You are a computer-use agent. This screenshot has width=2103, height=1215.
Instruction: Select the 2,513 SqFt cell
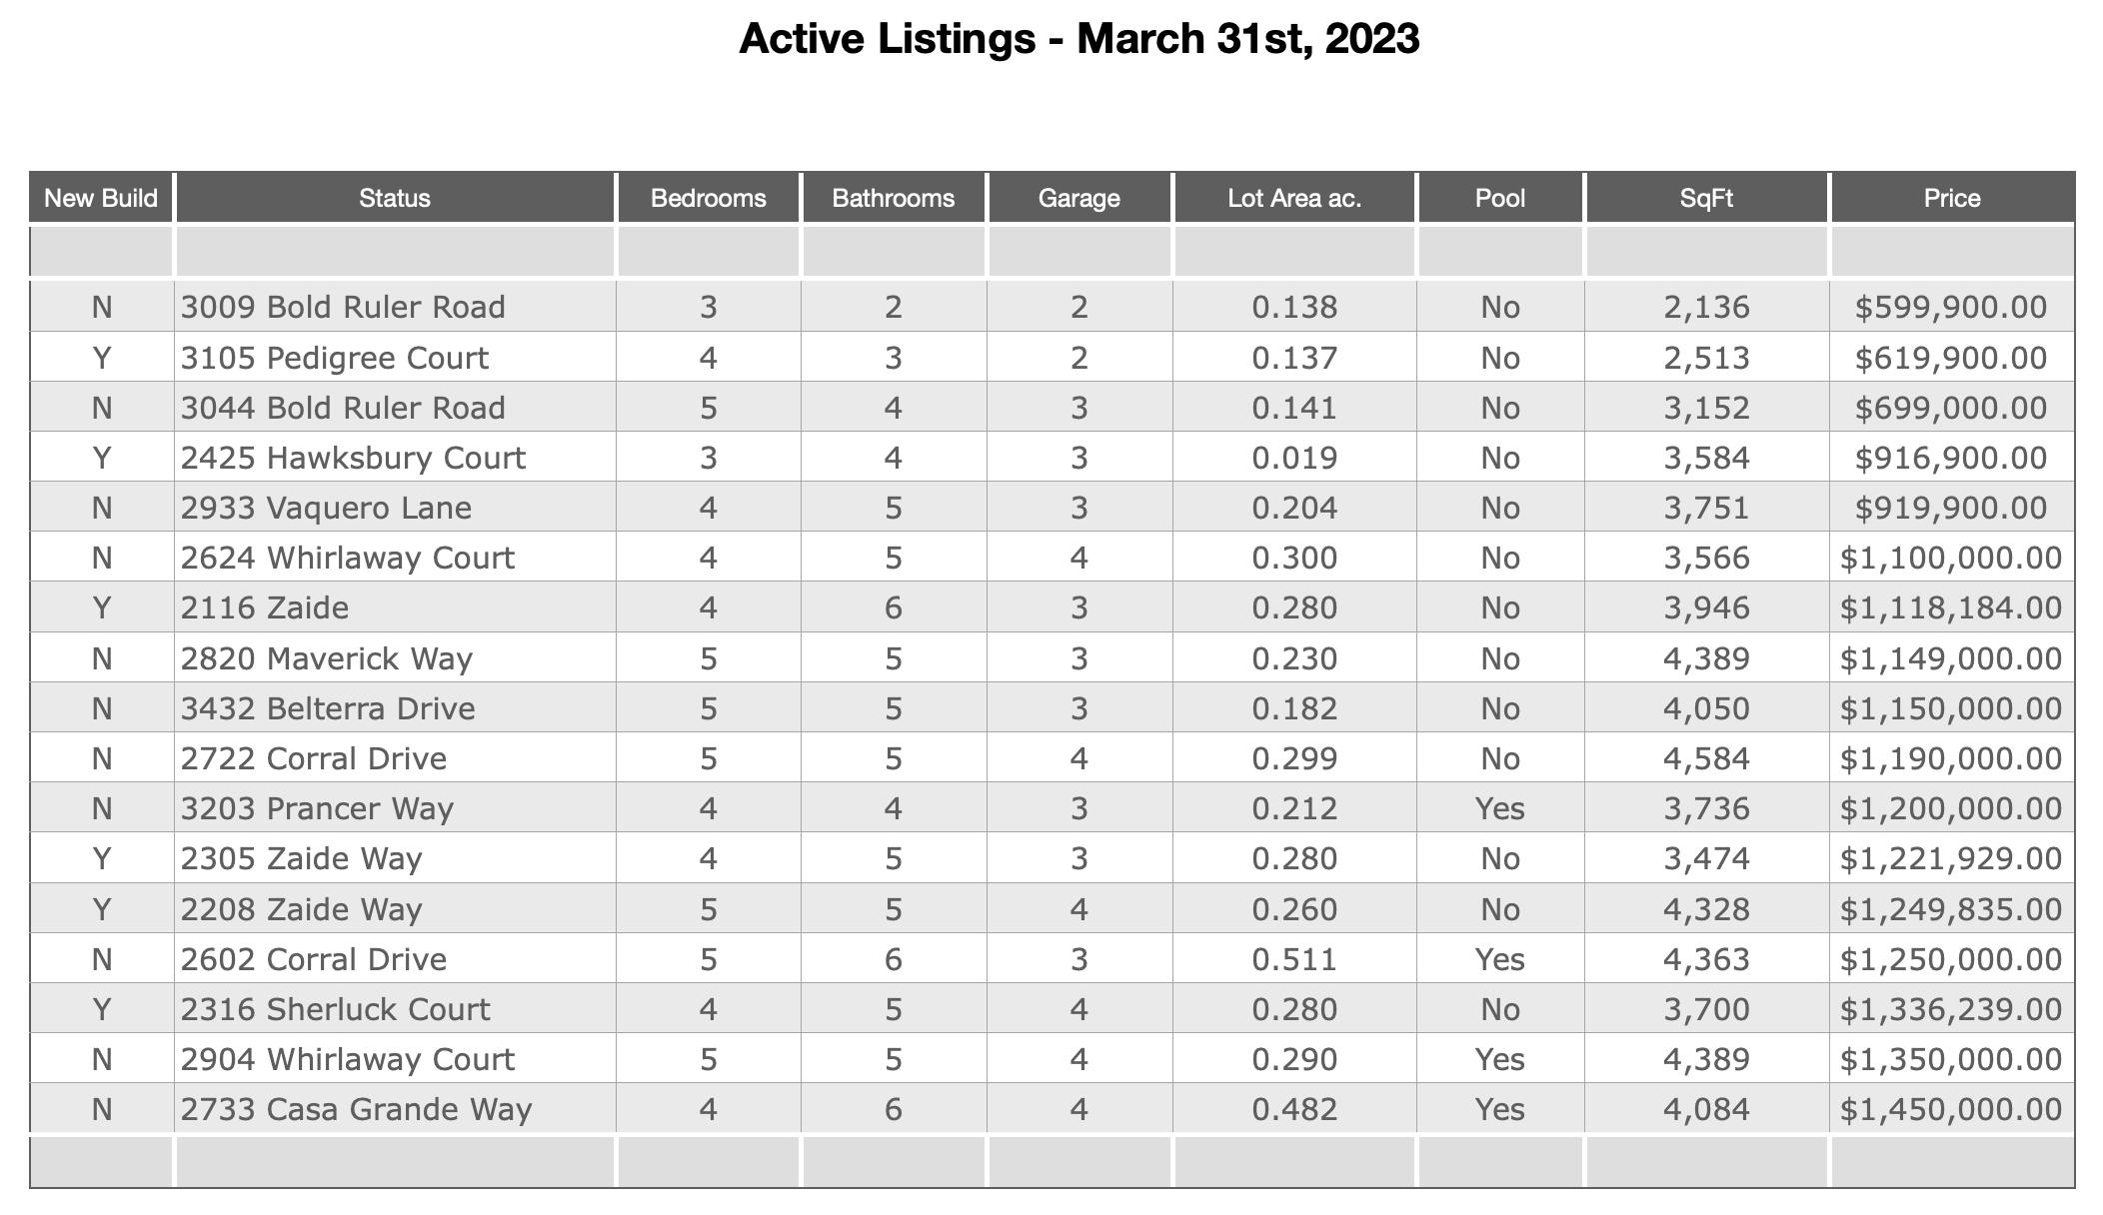coord(1706,358)
